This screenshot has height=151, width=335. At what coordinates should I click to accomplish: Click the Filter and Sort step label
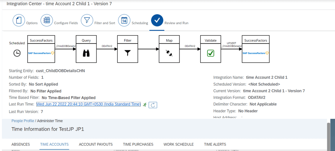[x=105, y=23]
